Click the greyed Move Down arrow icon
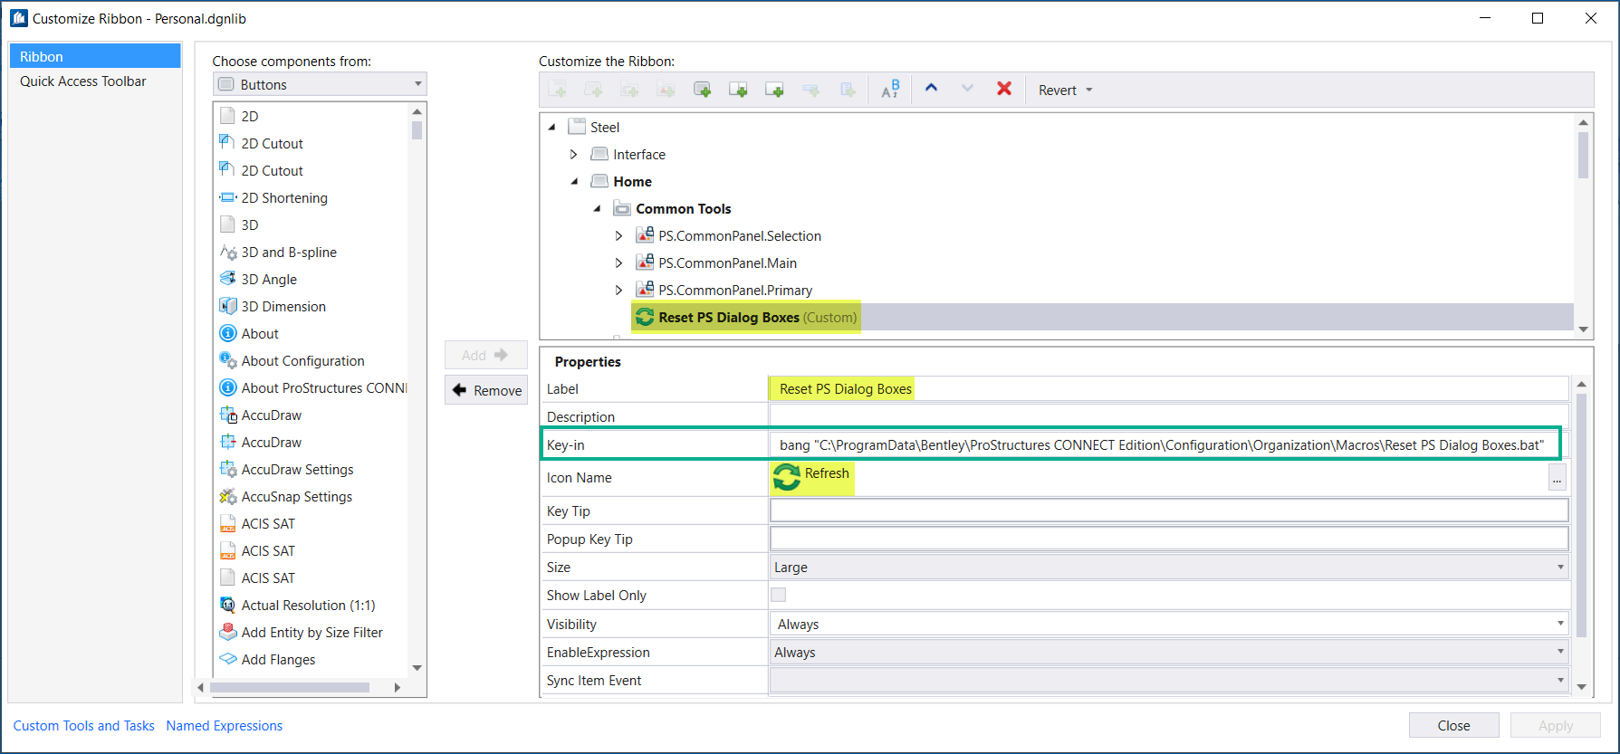 (967, 89)
